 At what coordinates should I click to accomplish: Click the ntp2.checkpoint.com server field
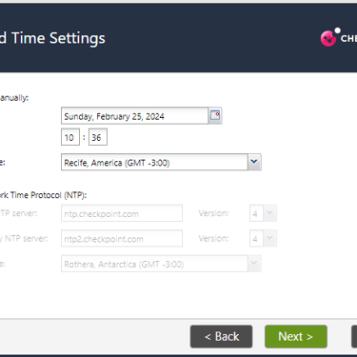(x=122, y=238)
